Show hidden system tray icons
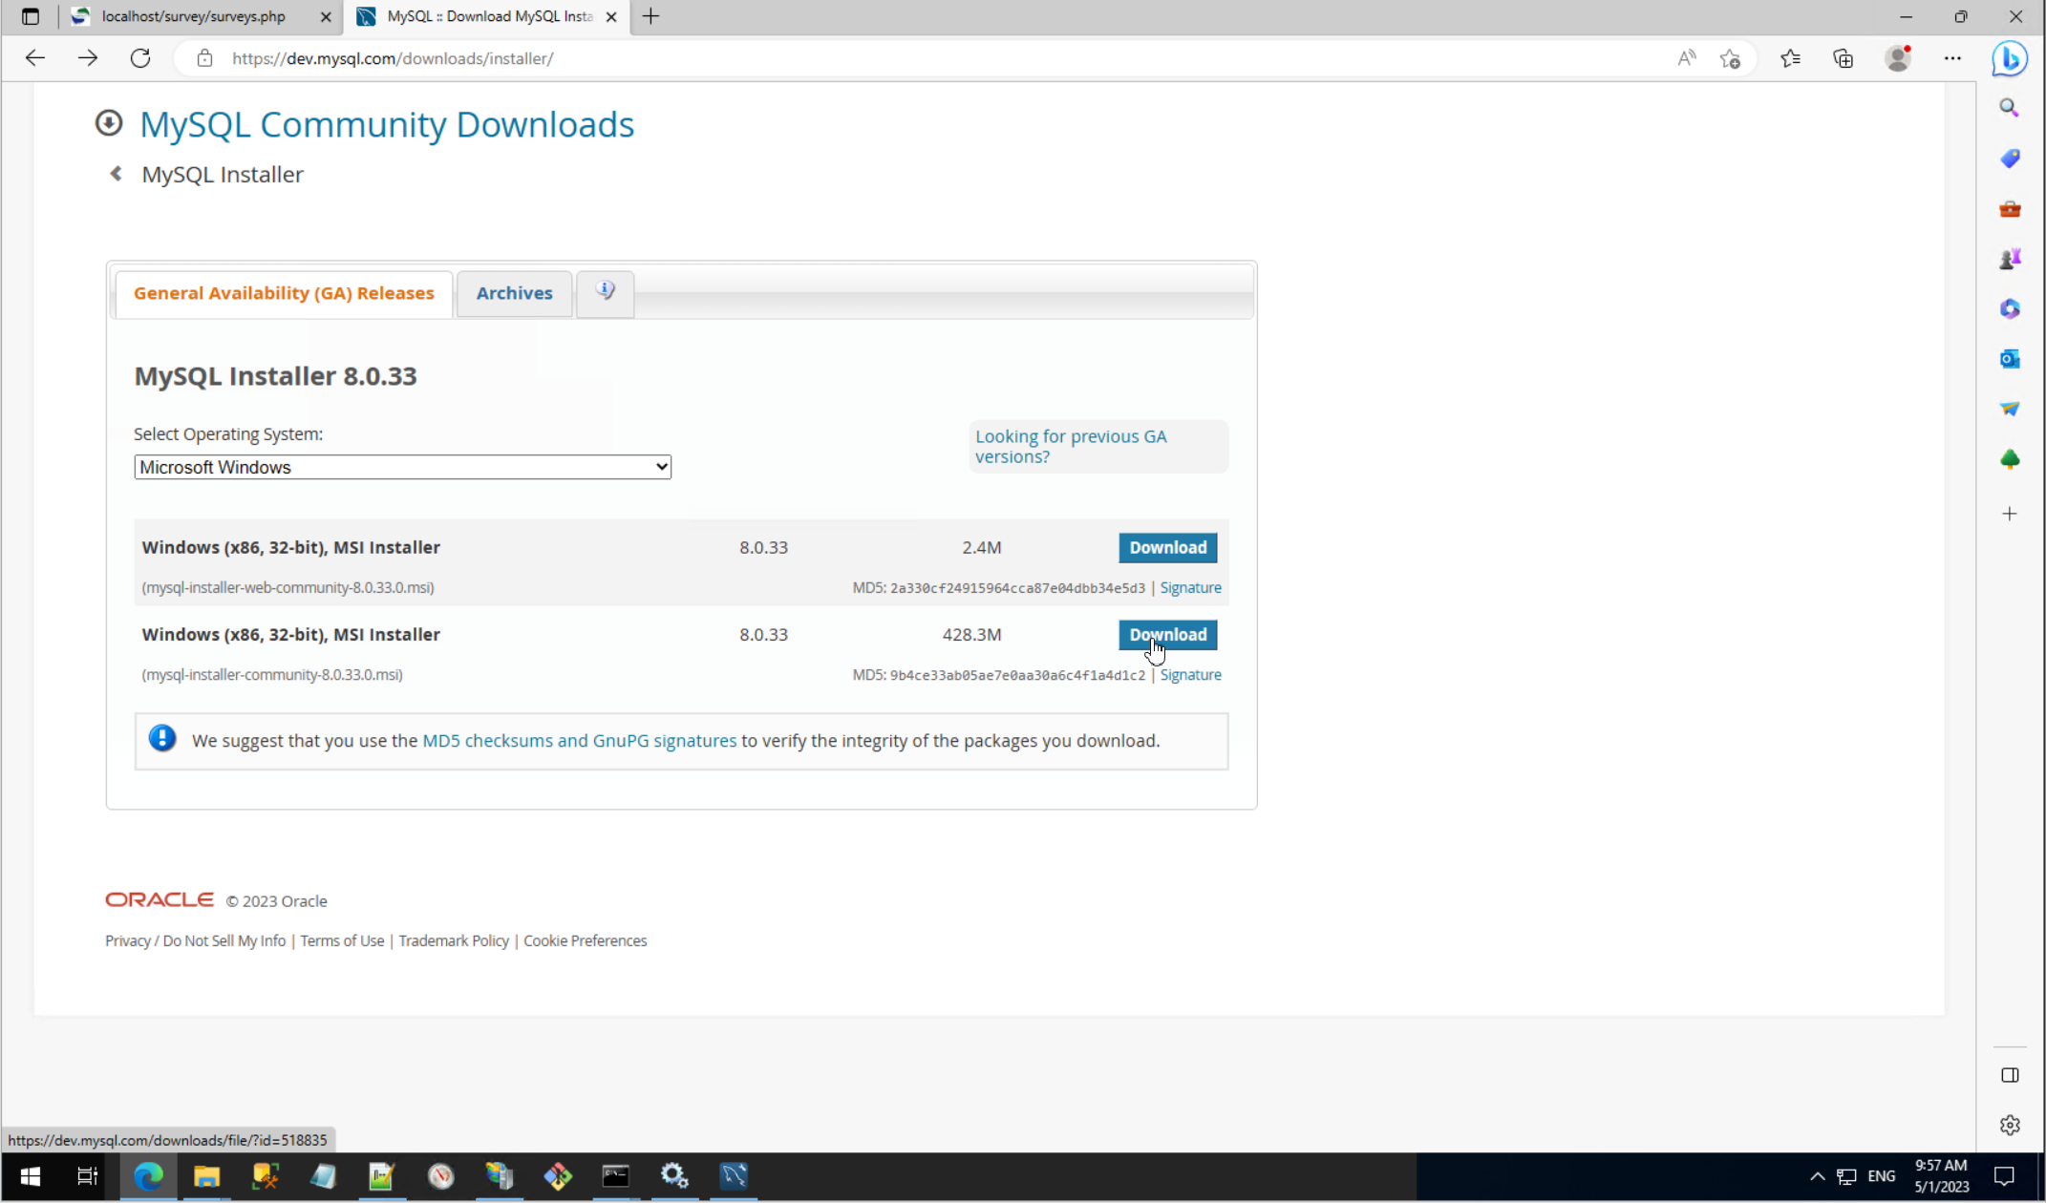Screen dimensions: 2046x1203 [1817, 1176]
